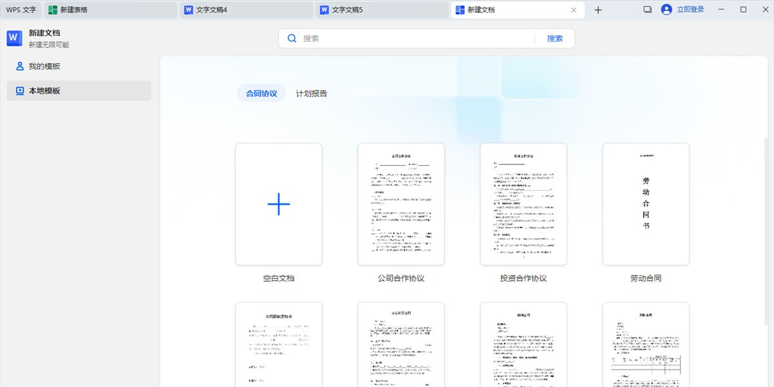
Task: Click the magnifier icon in the search box
Action: click(292, 38)
